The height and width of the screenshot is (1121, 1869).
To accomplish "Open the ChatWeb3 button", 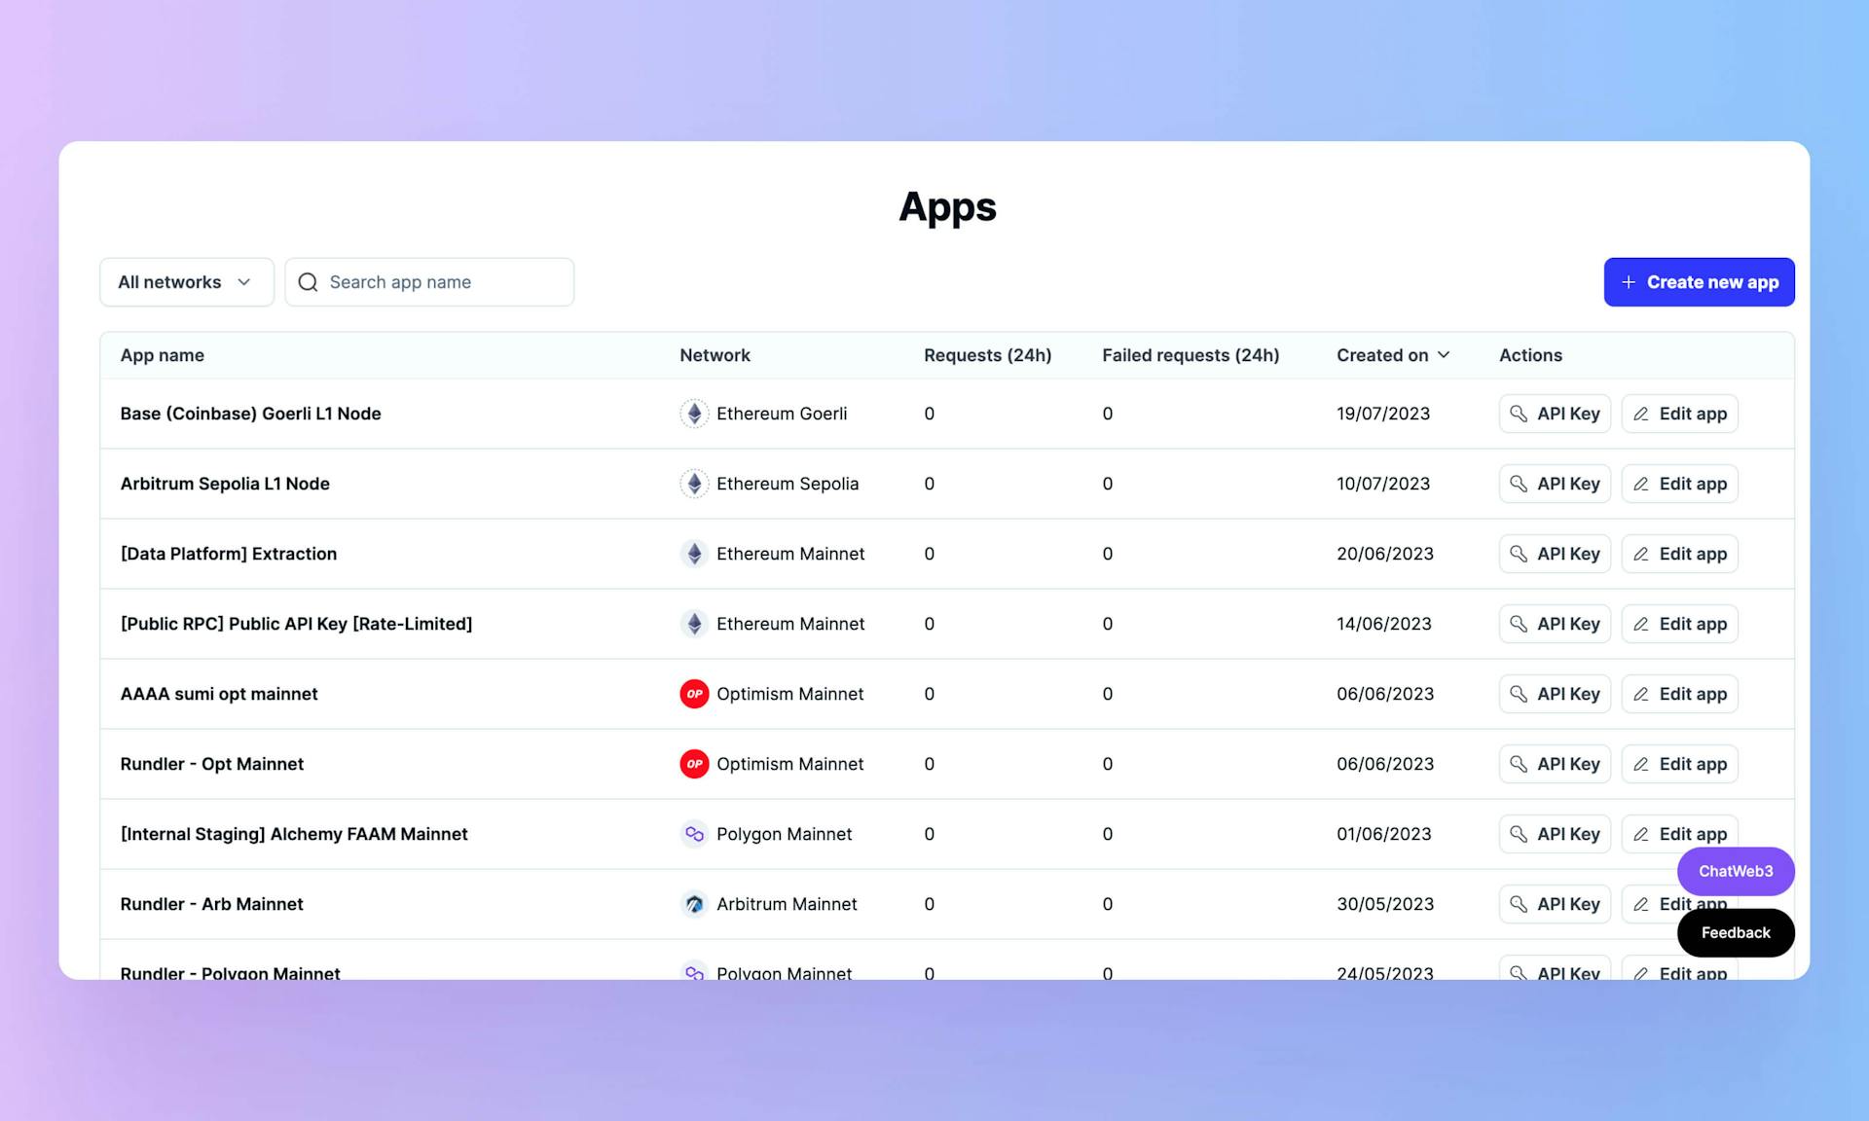I will pos(1735,871).
